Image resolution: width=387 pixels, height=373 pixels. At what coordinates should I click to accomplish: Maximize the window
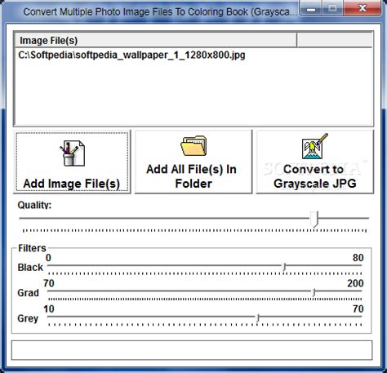[332, 8]
